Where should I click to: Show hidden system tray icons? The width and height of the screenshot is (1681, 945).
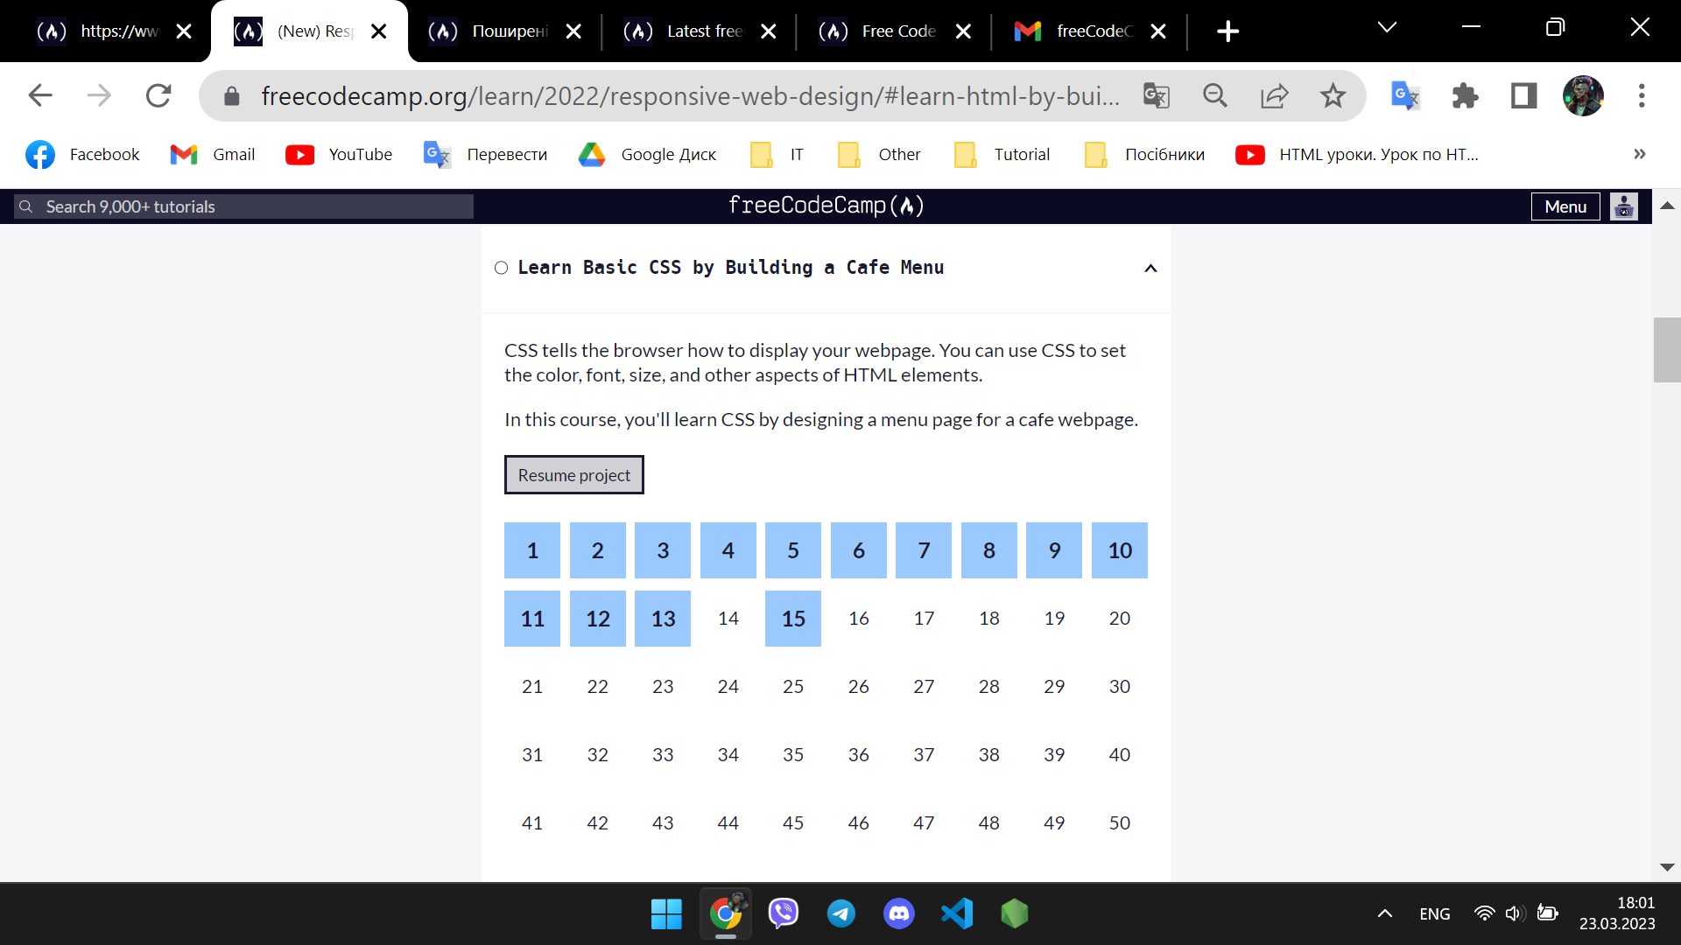(1385, 913)
